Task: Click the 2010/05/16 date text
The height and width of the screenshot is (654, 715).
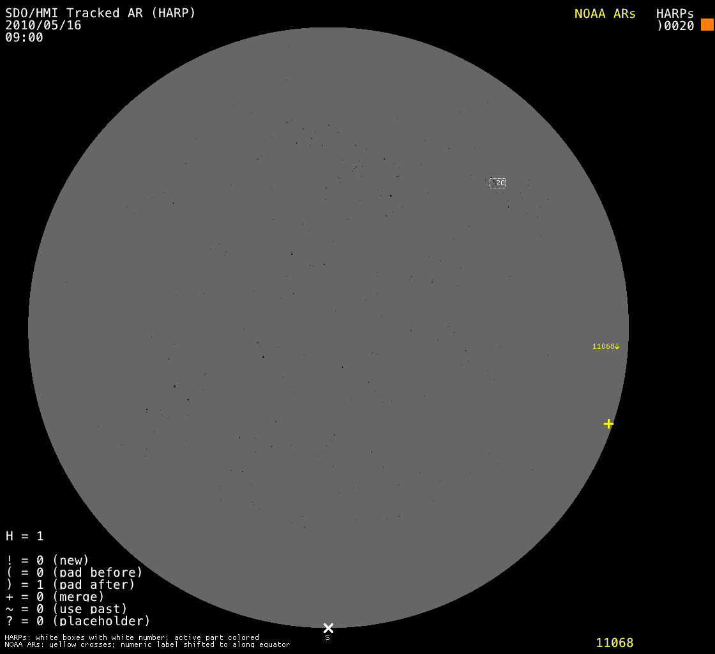Action: coord(43,25)
